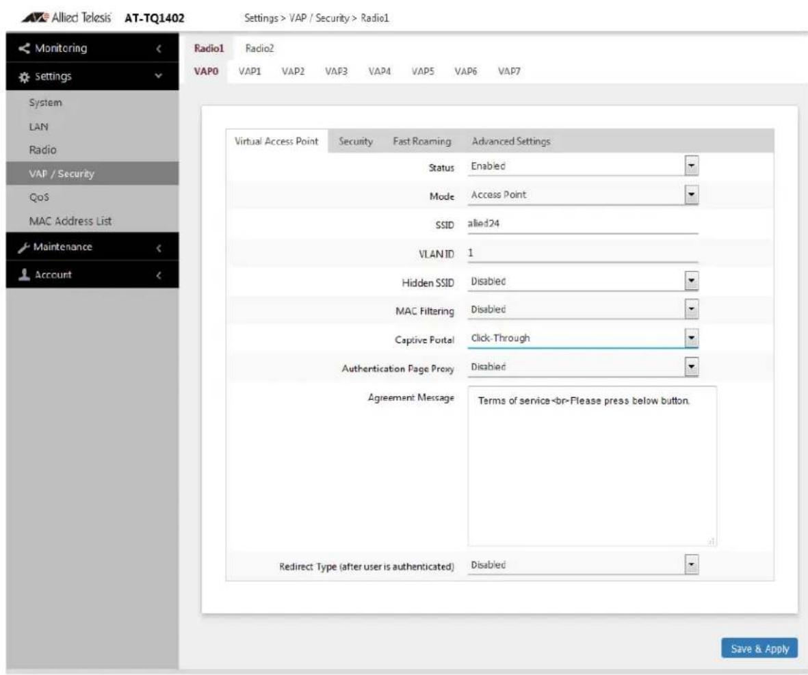Click the SSID input field
808x675 pixels.
point(583,224)
